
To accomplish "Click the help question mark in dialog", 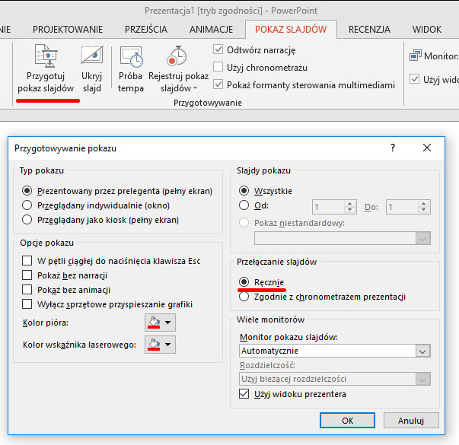I will tap(393, 148).
